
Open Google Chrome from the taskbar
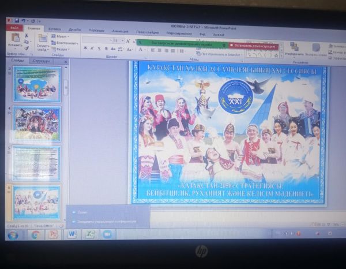click(35, 234)
